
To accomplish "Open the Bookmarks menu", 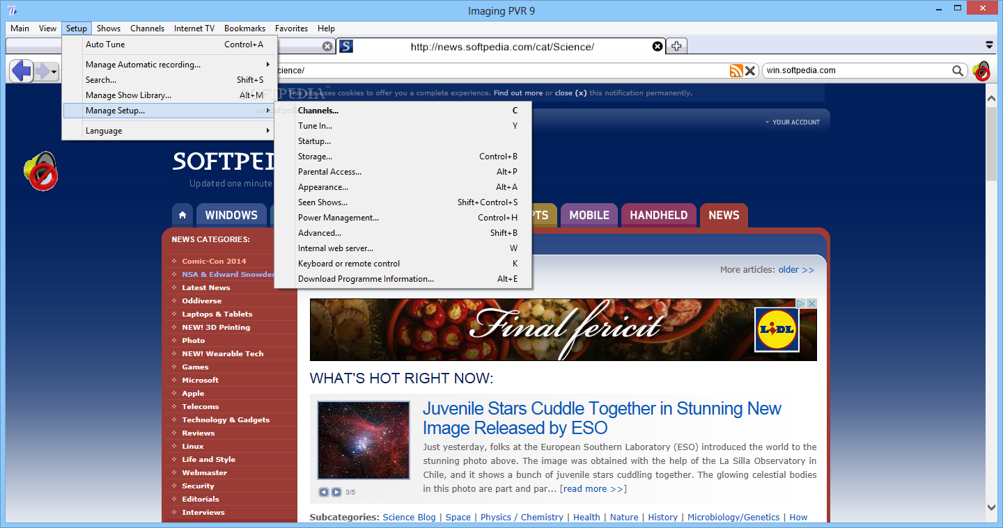I will (x=244, y=29).
